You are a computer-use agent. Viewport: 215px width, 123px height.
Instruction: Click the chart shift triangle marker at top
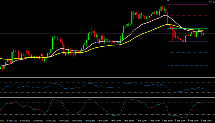click(x=168, y=1)
